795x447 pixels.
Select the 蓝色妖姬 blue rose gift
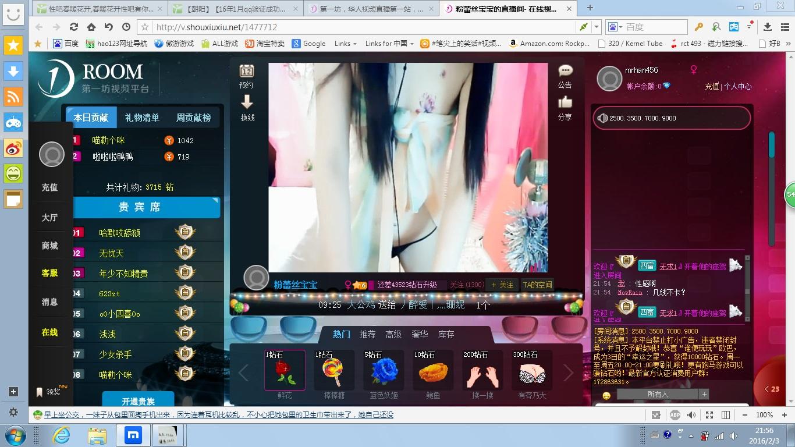[x=384, y=370]
